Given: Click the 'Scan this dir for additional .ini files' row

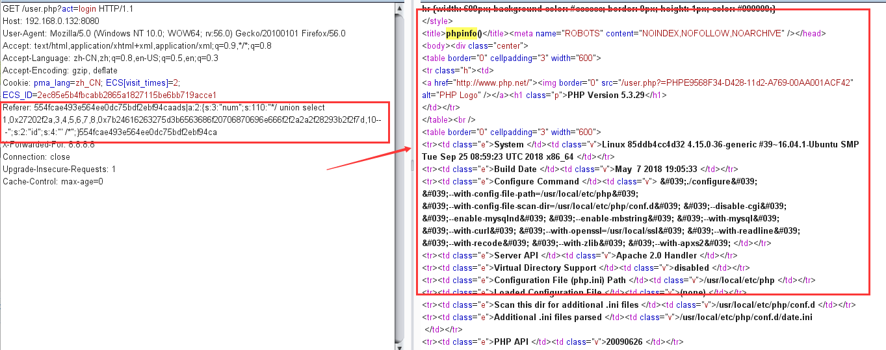Looking at the screenshot, I should [x=639, y=305].
